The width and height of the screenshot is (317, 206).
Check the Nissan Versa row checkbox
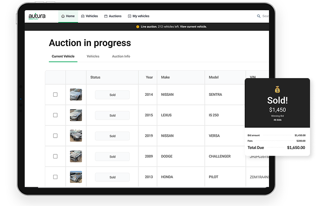[x=55, y=136]
